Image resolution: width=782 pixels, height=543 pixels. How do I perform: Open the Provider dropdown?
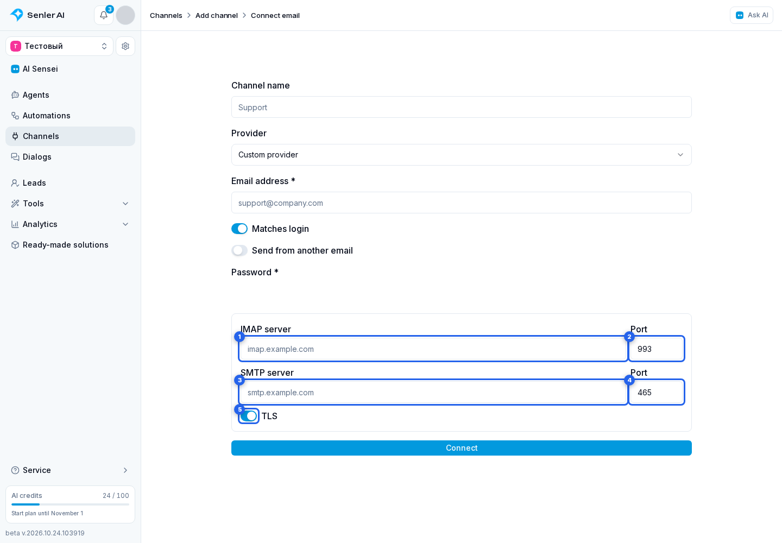pyautogui.click(x=462, y=155)
